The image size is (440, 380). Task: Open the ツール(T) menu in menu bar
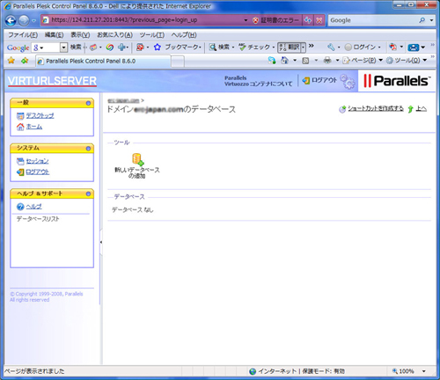(151, 35)
